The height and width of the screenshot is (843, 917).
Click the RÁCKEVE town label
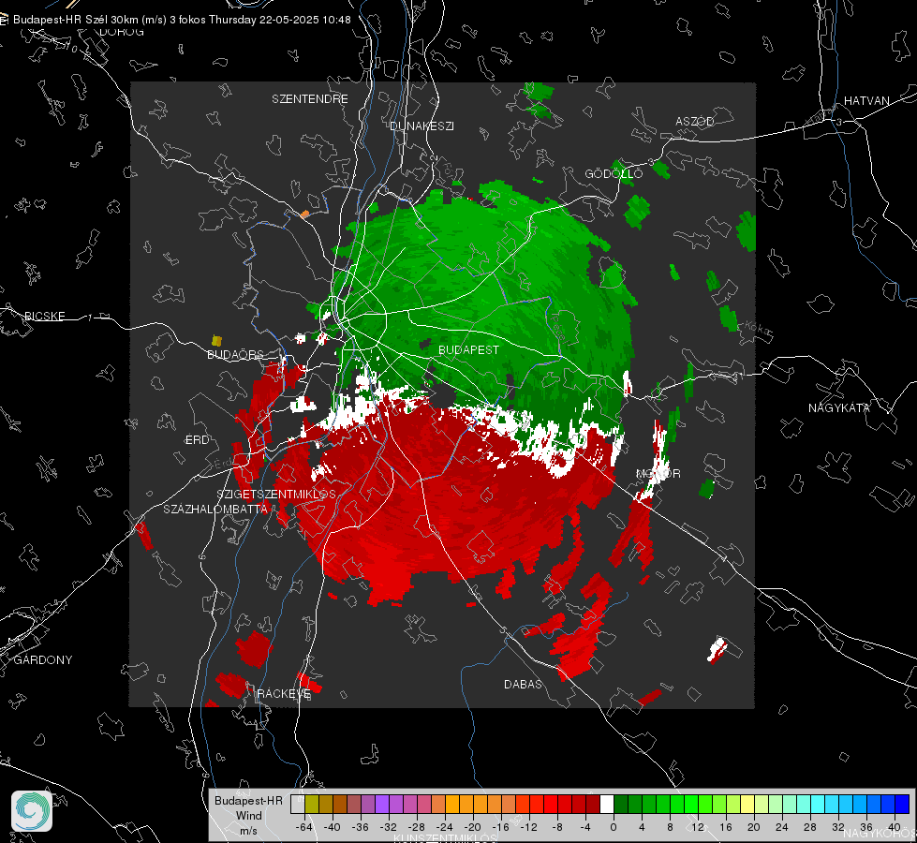284,693
